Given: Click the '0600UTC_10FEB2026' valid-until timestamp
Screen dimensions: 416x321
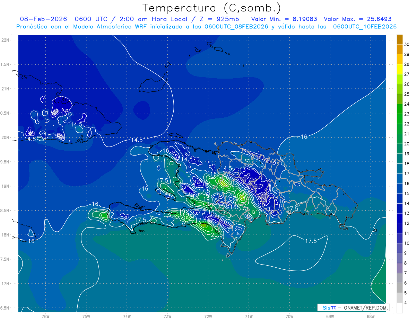Looking at the screenshot, I should click(365, 27).
